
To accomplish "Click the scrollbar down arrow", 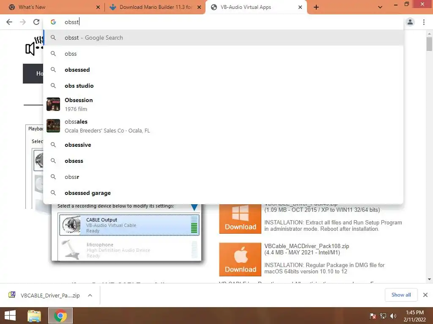I will (x=429, y=279).
